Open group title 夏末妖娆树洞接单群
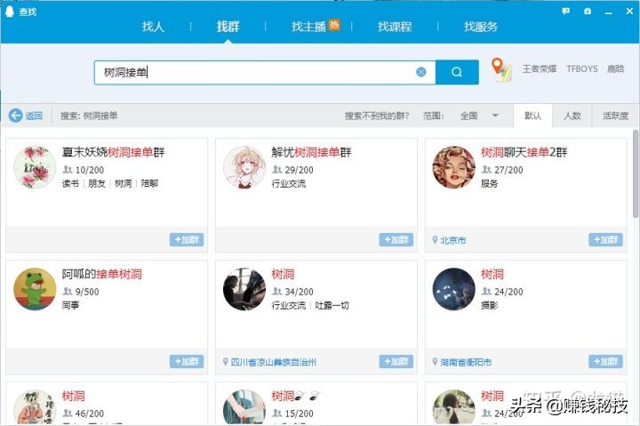 (113, 152)
